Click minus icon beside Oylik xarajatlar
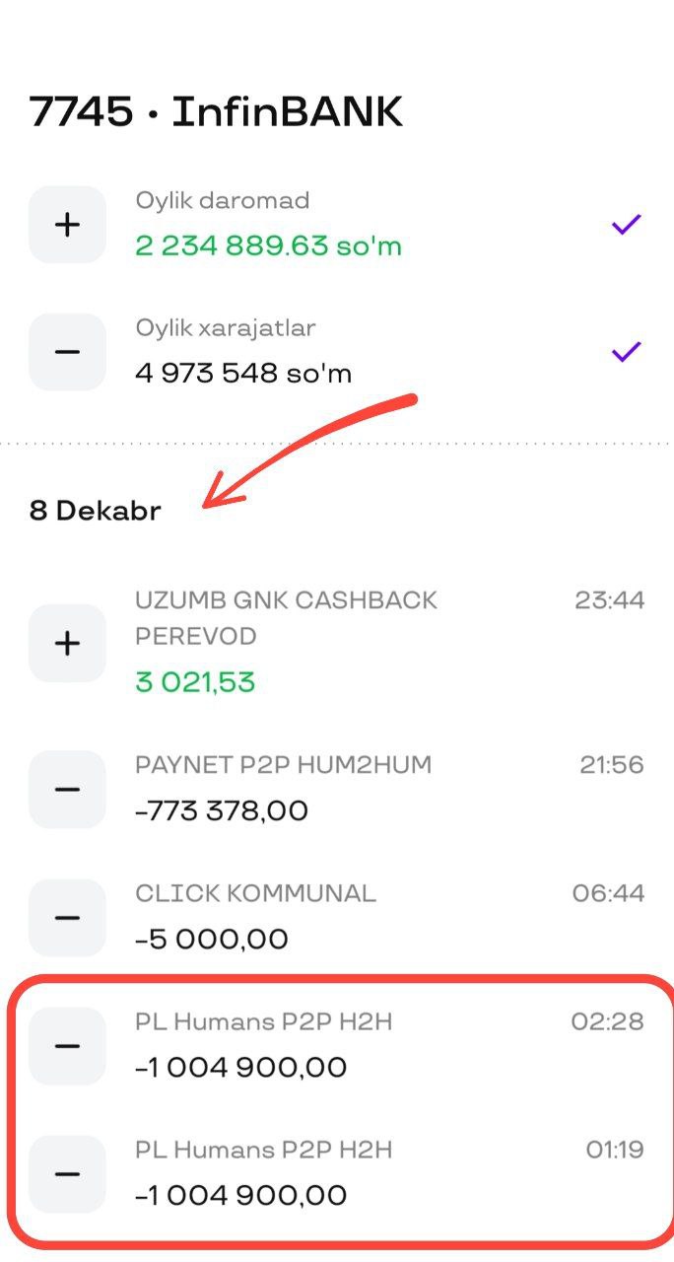 click(67, 352)
